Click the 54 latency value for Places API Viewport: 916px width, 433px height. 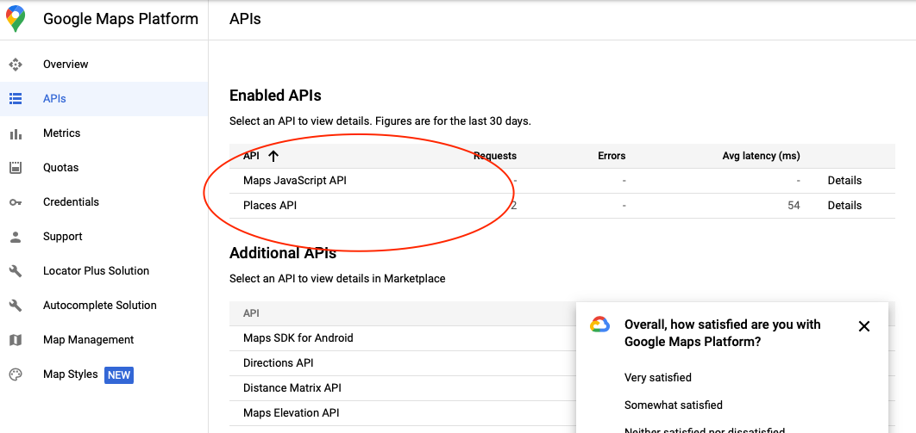pyautogui.click(x=794, y=205)
